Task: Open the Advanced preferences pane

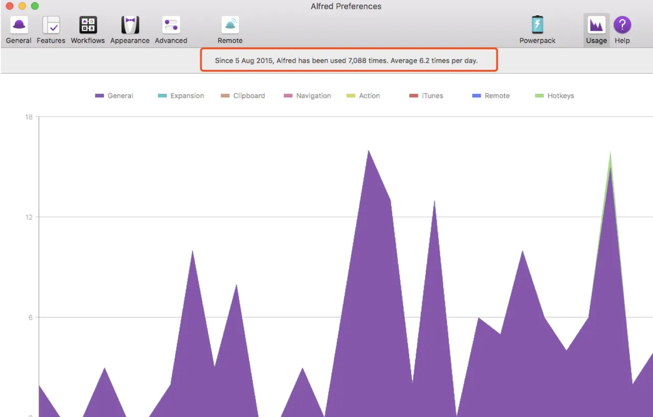Action: coord(171,30)
